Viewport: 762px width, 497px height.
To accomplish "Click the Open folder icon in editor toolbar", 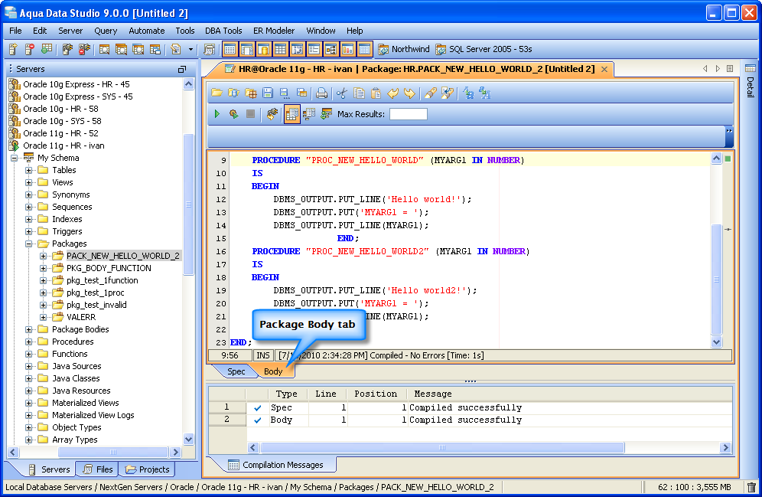I will pos(217,93).
